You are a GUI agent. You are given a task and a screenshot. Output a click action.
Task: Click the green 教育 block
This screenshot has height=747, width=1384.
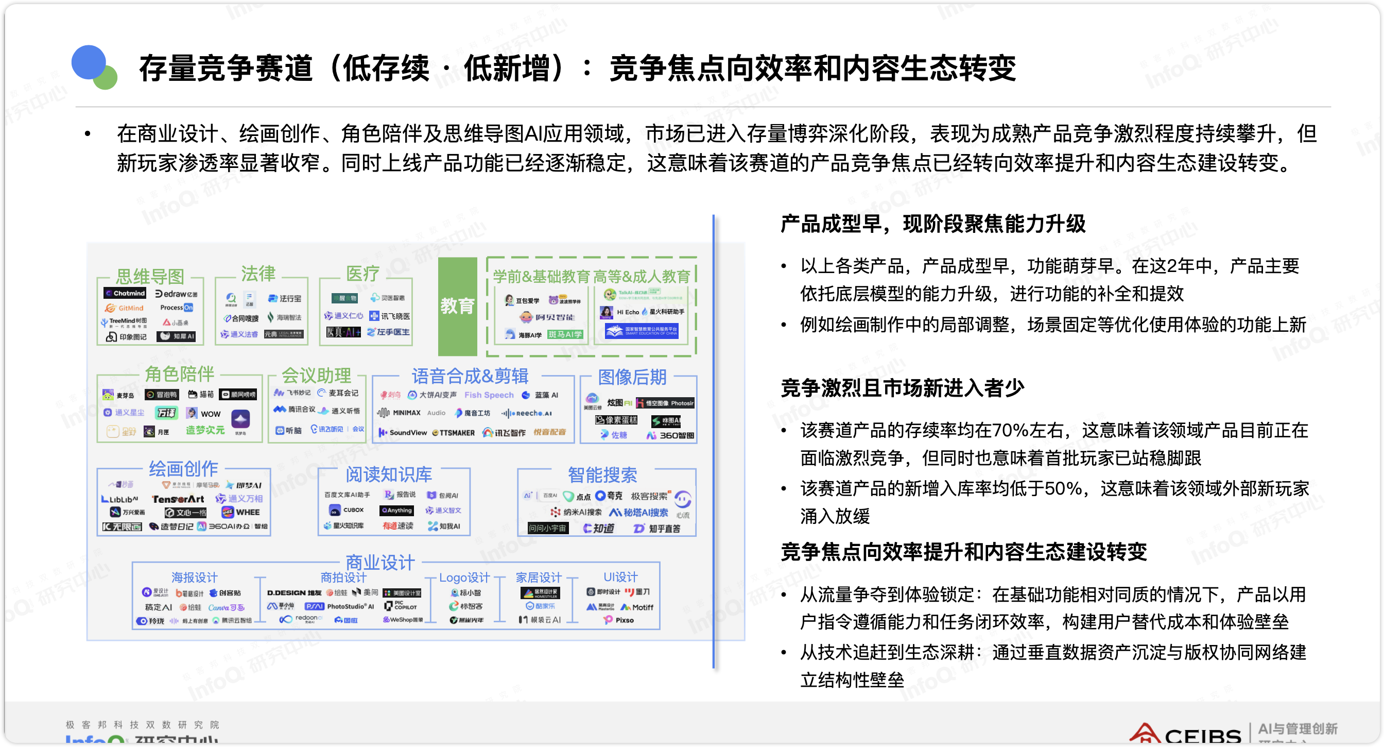457,307
